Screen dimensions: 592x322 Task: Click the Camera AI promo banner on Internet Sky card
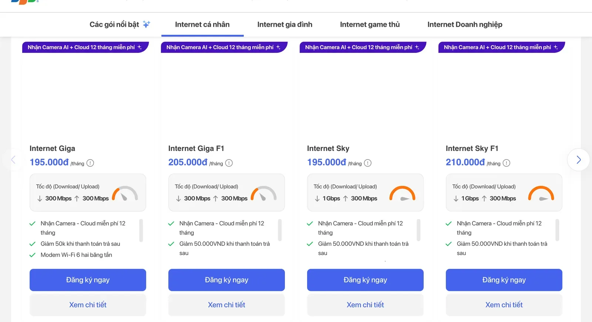[363, 47]
